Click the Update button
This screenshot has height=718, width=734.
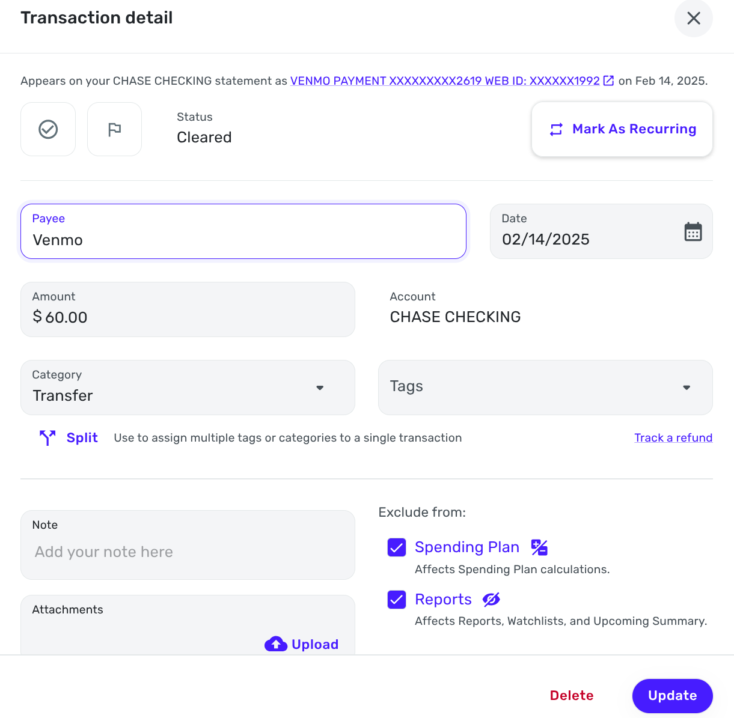672,696
